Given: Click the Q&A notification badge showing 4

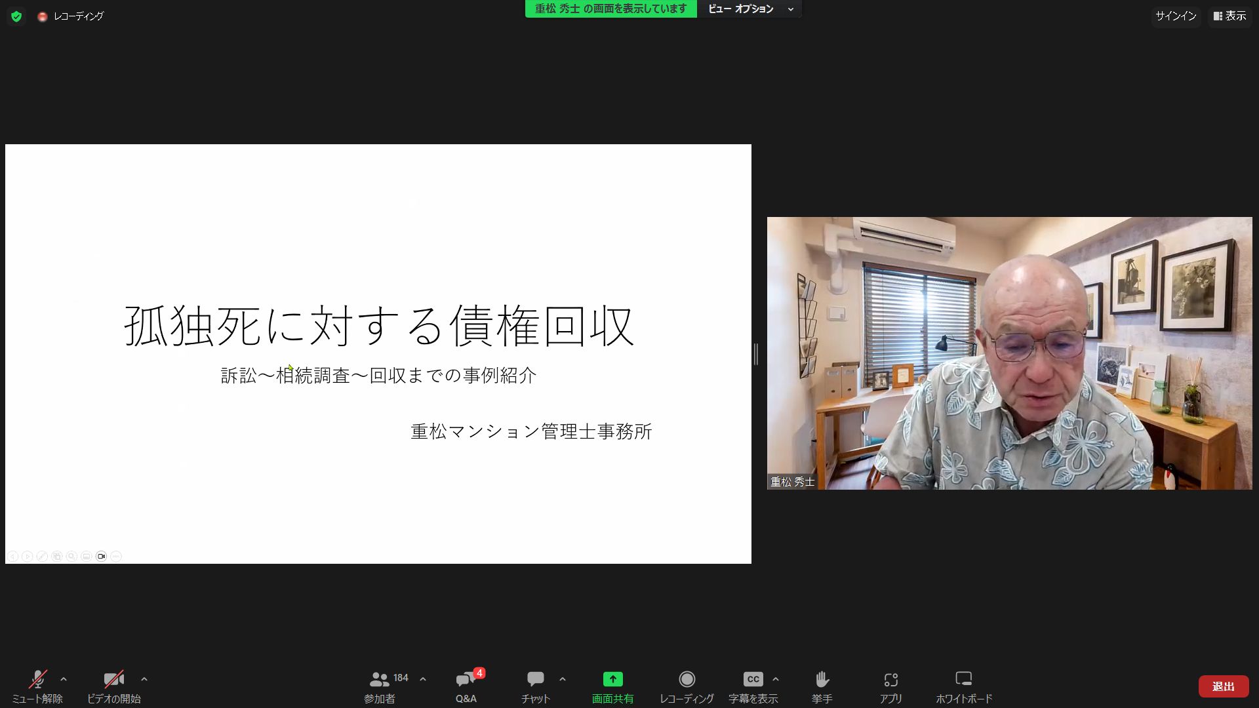Looking at the screenshot, I should click(479, 673).
